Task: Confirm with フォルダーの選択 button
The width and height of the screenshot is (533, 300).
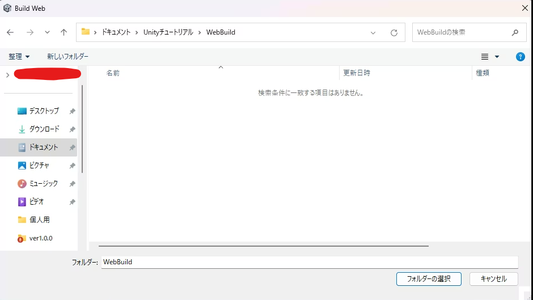Action: tap(429, 279)
